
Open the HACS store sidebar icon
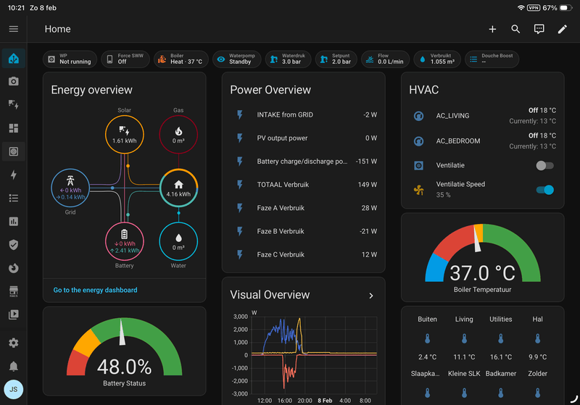click(14, 291)
